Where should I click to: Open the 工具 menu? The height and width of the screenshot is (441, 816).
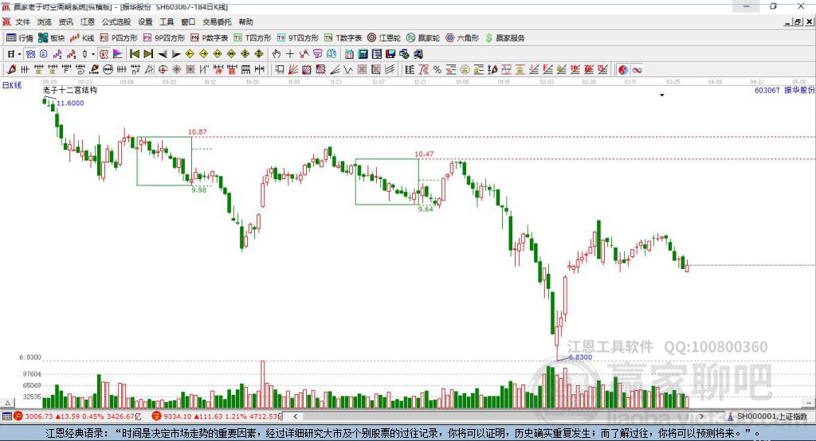[167, 21]
